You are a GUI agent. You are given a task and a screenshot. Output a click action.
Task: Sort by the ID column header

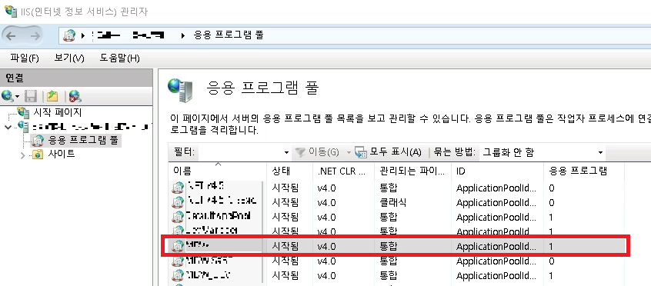pos(497,171)
